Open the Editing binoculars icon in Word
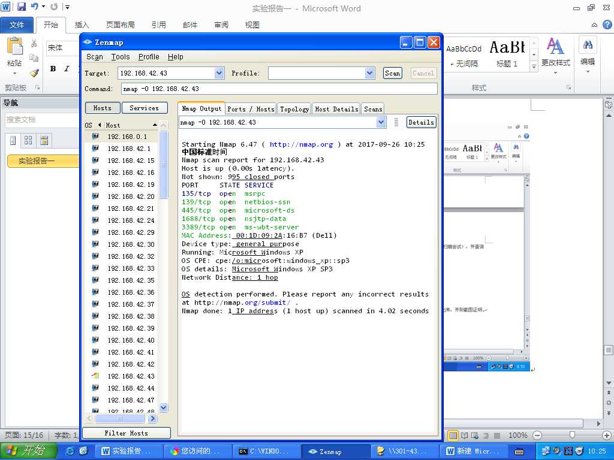 coord(588,44)
